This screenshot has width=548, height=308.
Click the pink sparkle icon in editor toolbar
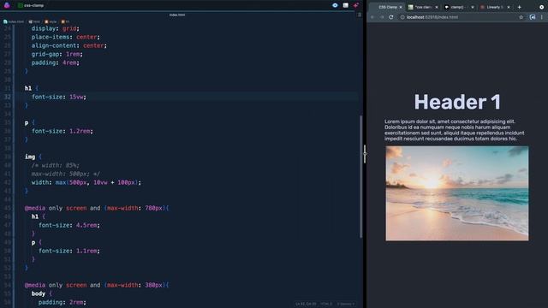(x=356, y=5)
